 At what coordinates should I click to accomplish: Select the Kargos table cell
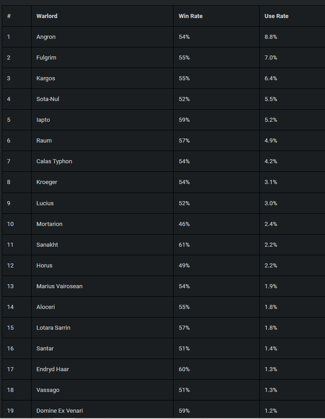click(102, 78)
